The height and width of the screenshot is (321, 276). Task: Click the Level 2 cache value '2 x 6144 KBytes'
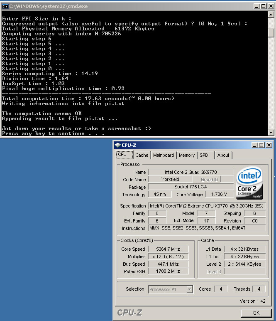click(x=245, y=264)
